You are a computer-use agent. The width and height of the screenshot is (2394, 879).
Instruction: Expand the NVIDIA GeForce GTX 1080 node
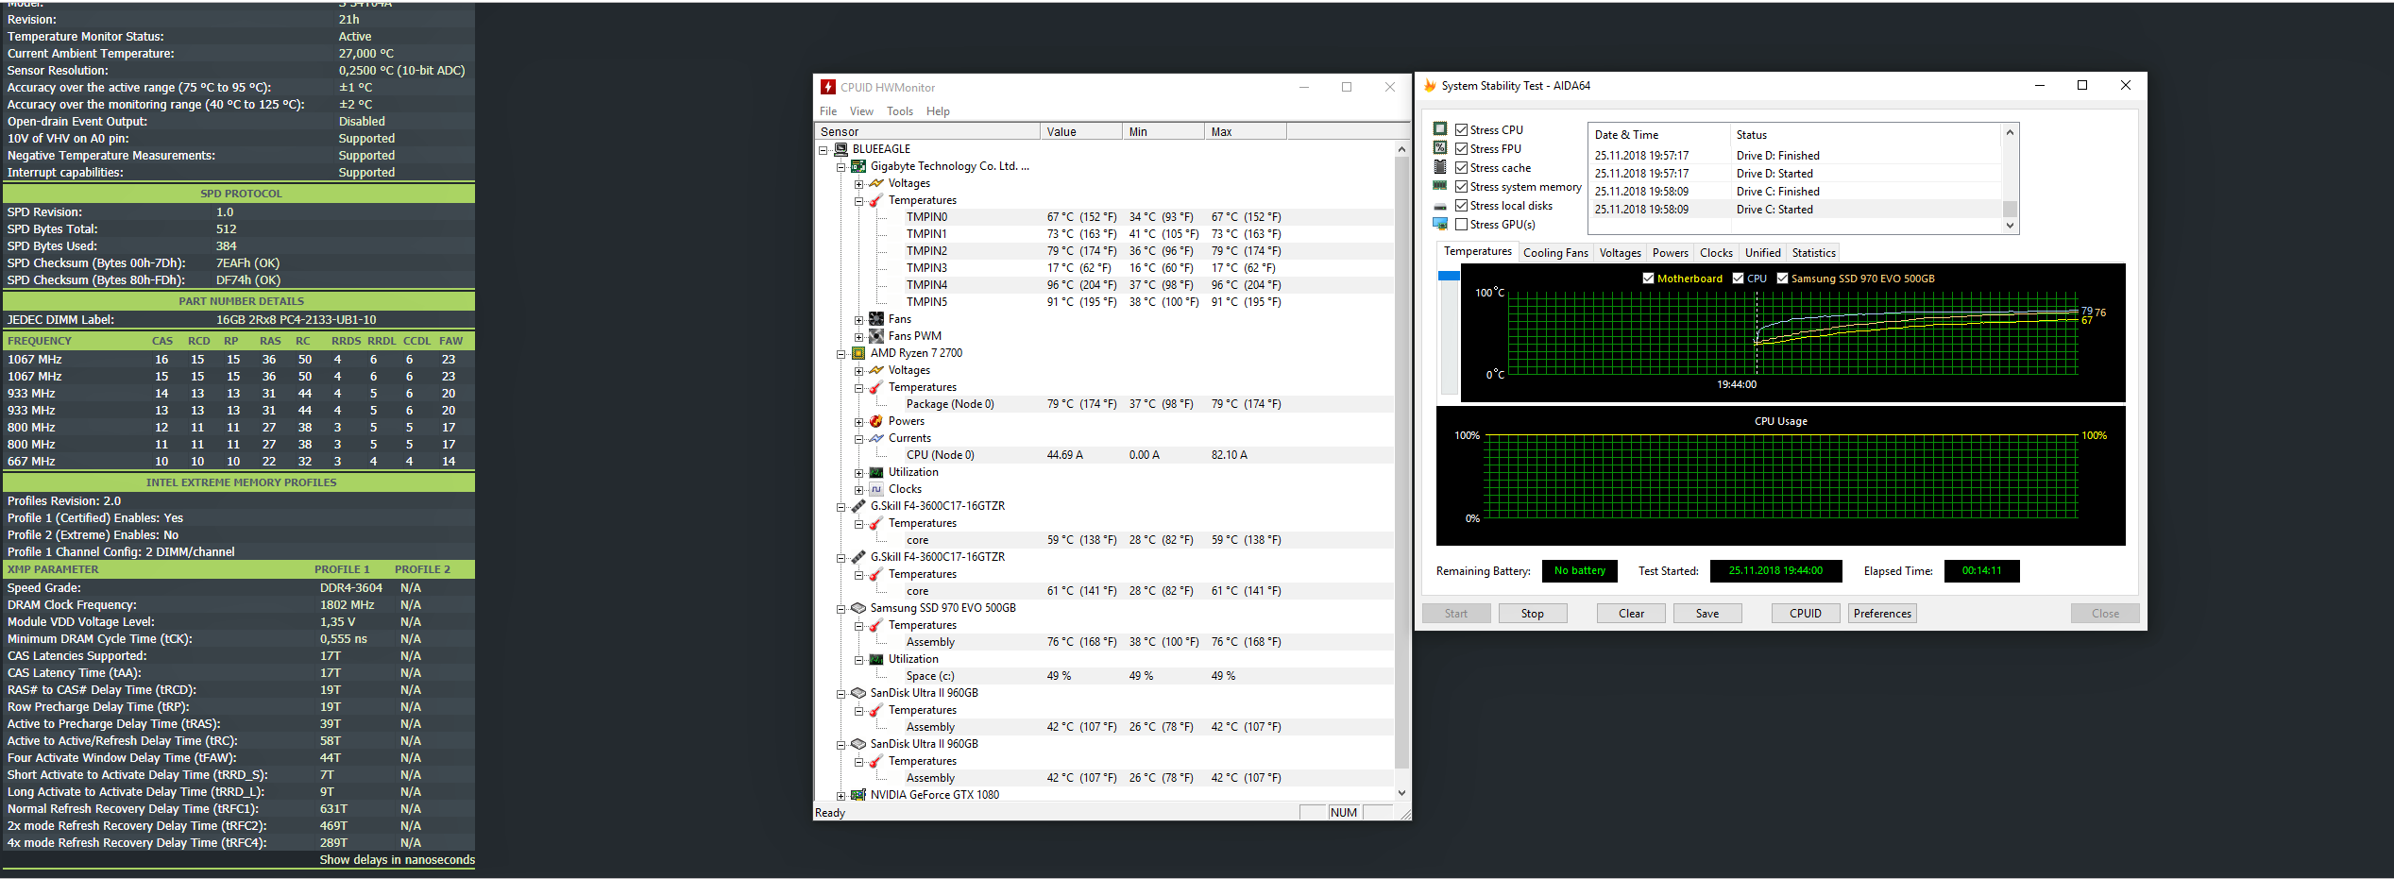pos(841,796)
